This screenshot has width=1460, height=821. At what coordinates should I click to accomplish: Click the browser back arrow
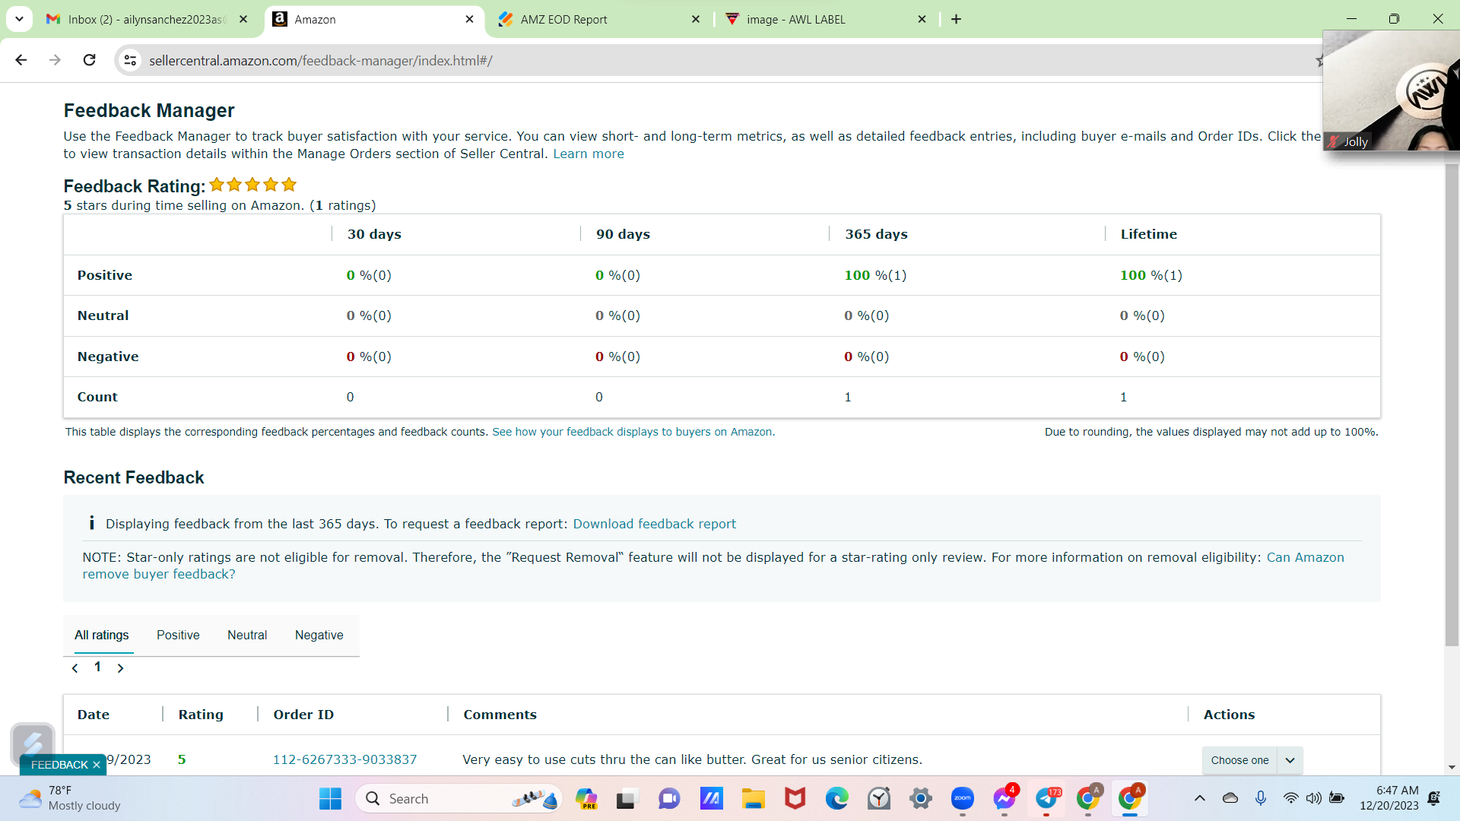tap(21, 60)
